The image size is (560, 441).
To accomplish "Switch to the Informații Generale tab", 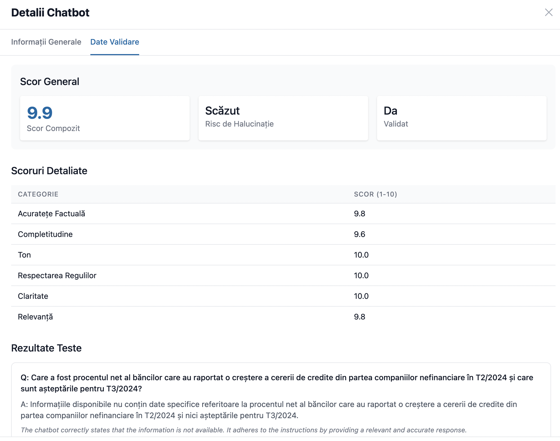I will pos(46,42).
